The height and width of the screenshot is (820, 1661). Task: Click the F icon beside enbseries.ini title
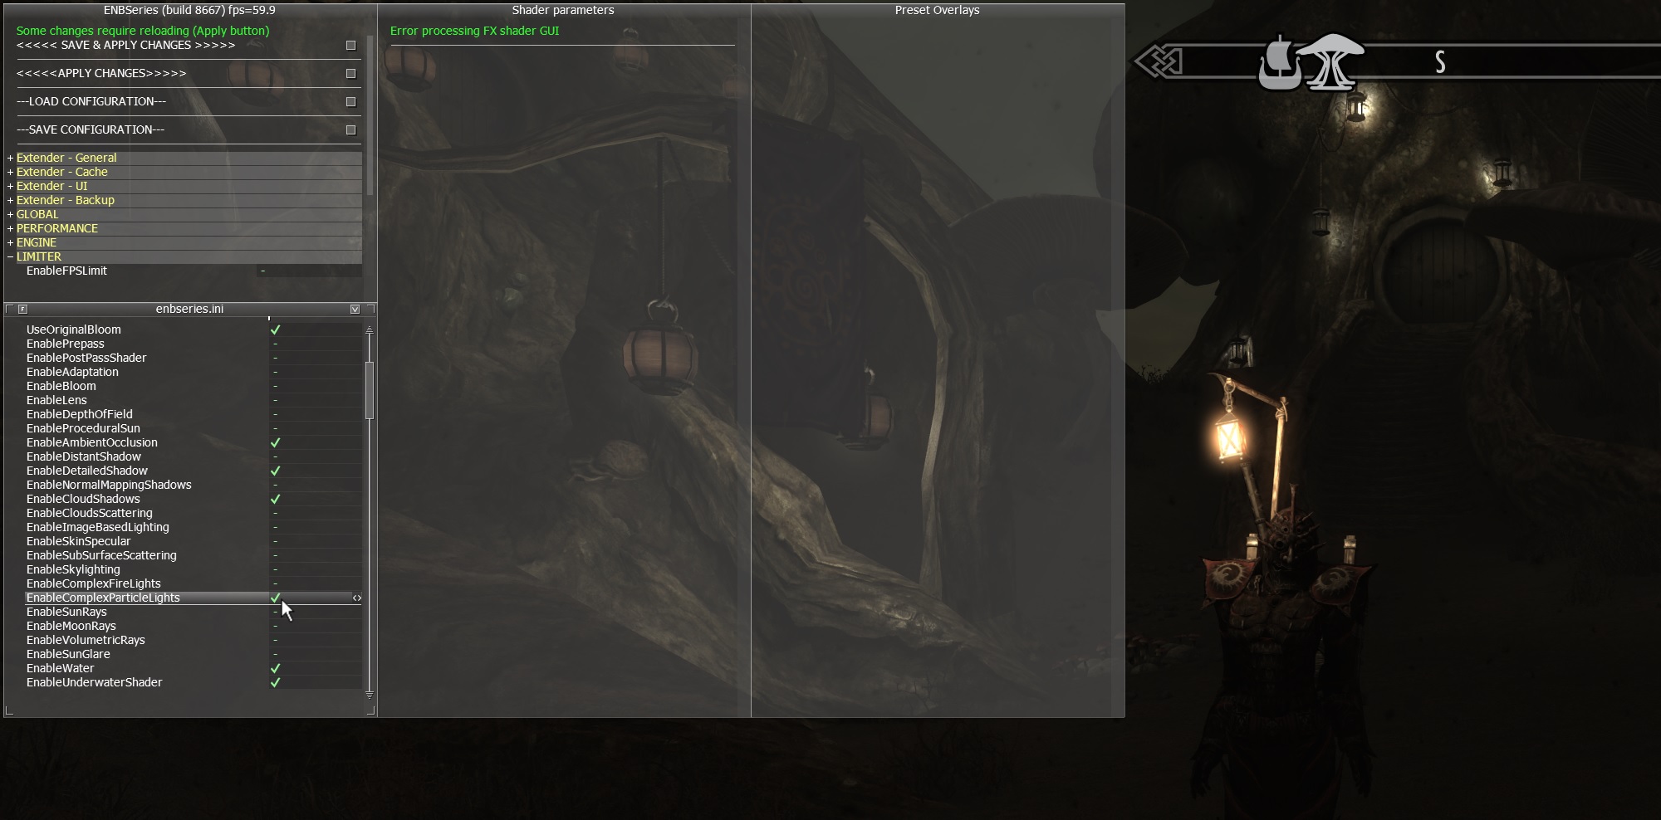click(x=23, y=309)
